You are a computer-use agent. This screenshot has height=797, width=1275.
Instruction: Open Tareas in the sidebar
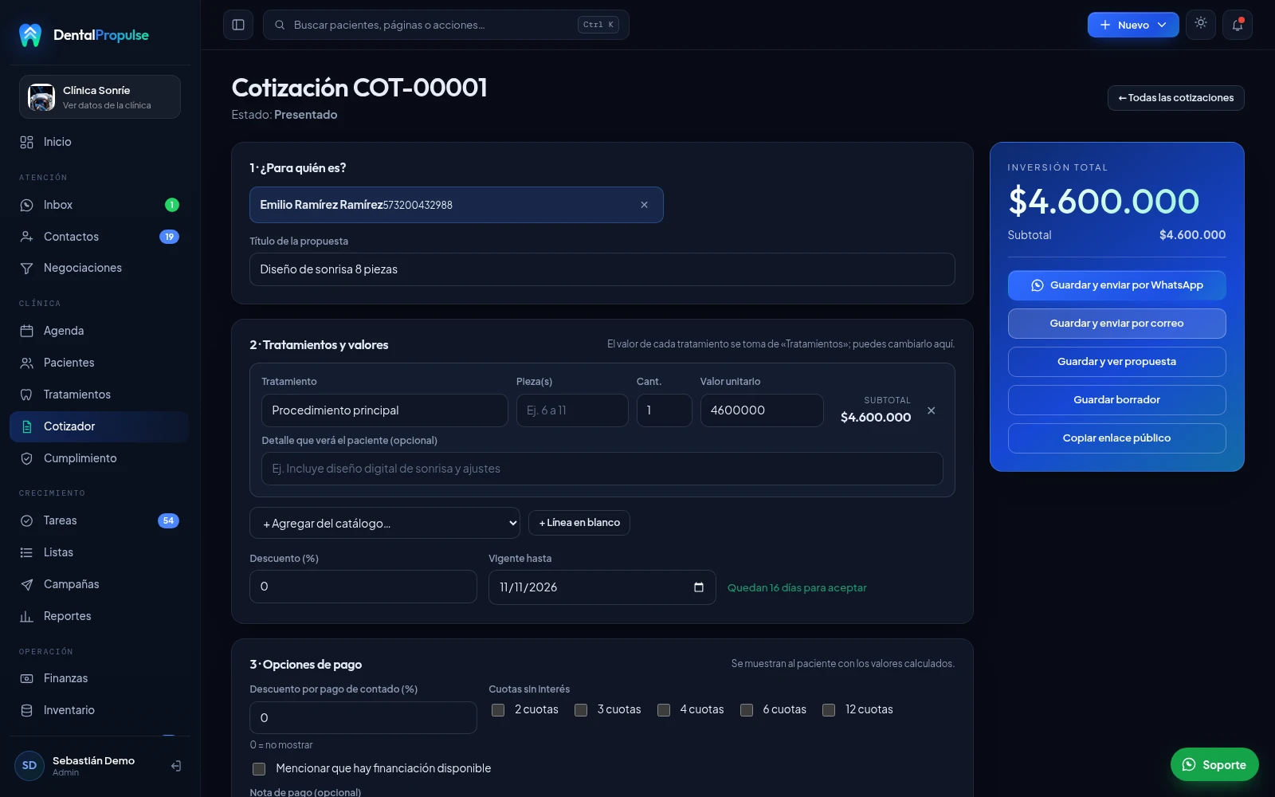coord(100,520)
